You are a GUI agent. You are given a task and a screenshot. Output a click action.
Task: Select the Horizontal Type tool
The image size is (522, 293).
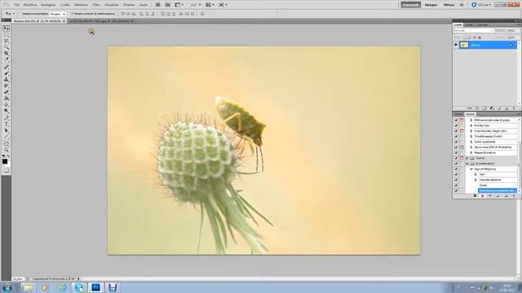(x=6, y=125)
